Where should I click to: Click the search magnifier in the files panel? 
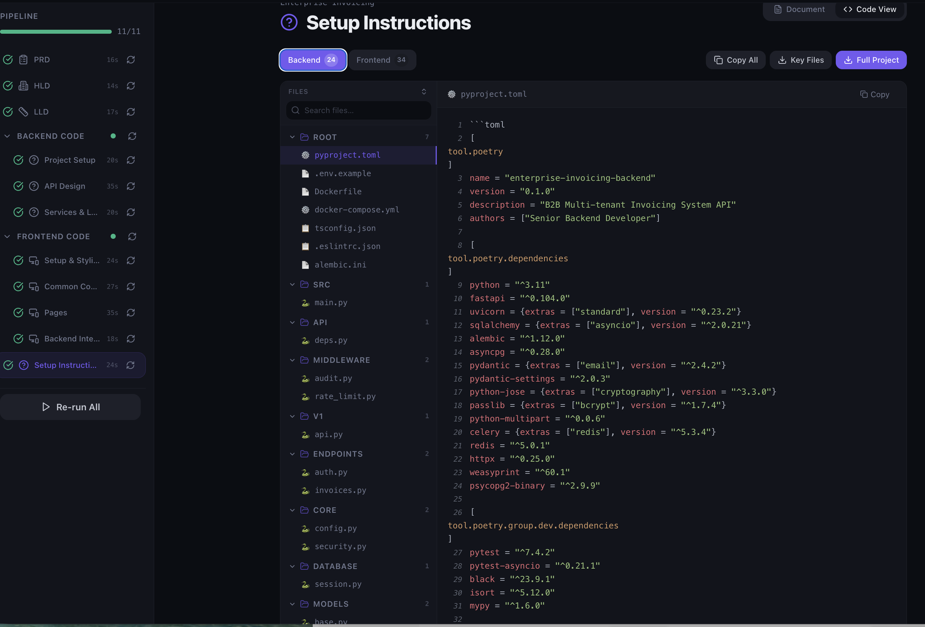pyautogui.click(x=296, y=111)
